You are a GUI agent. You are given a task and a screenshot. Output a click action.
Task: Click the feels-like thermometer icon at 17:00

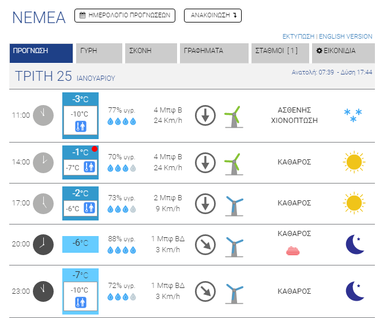coord(89,207)
